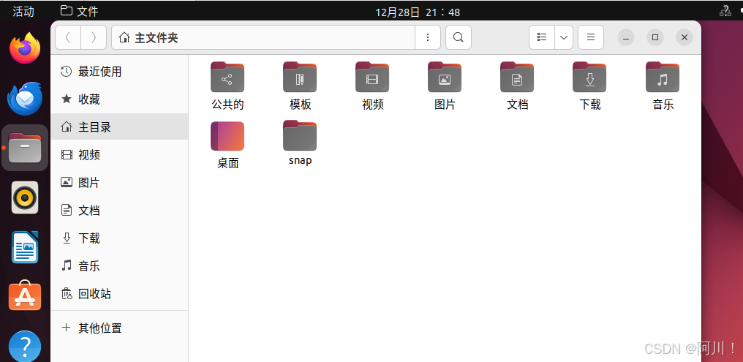Open 最近使用 in the sidebar

click(119, 72)
